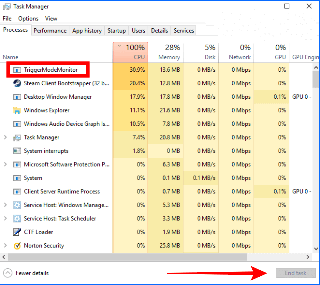Click the 21.6 MB memory value

tap(170, 110)
